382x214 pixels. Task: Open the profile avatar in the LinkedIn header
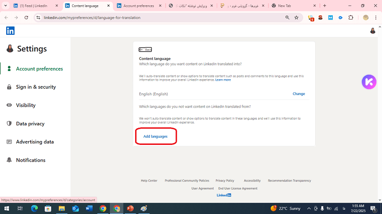(x=372, y=31)
